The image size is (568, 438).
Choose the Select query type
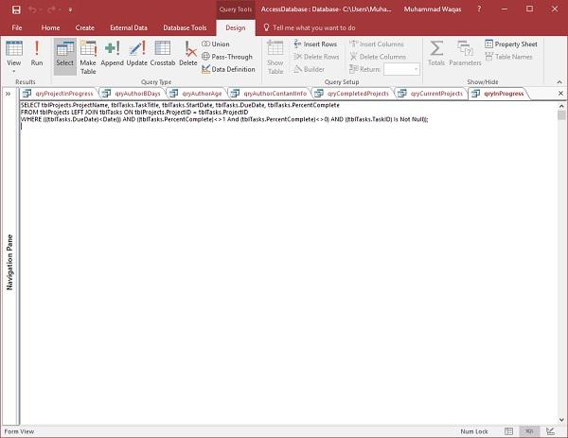coord(64,57)
